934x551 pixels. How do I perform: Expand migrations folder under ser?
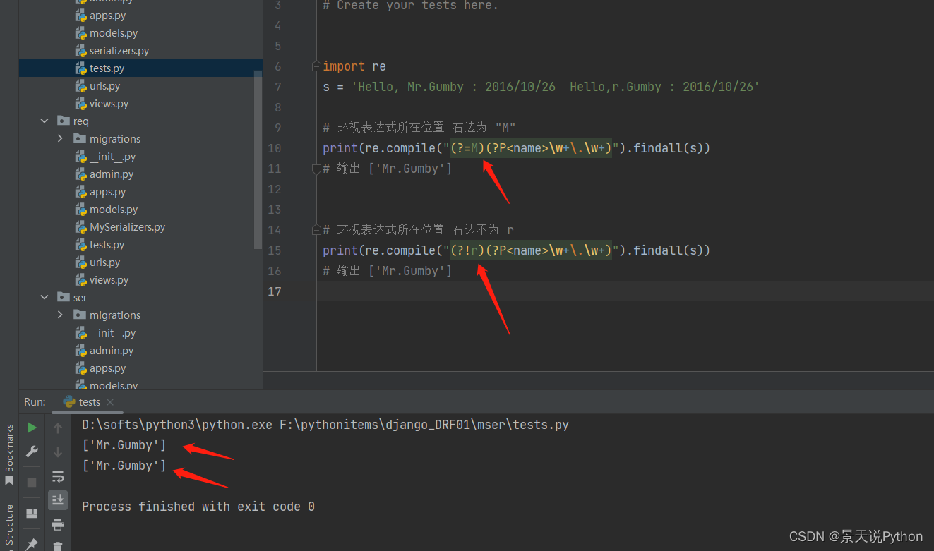point(61,315)
